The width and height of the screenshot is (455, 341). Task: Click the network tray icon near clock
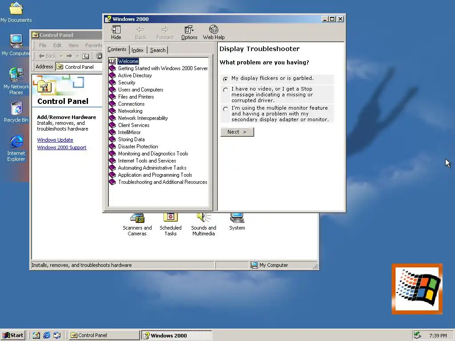tap(417, 335)
